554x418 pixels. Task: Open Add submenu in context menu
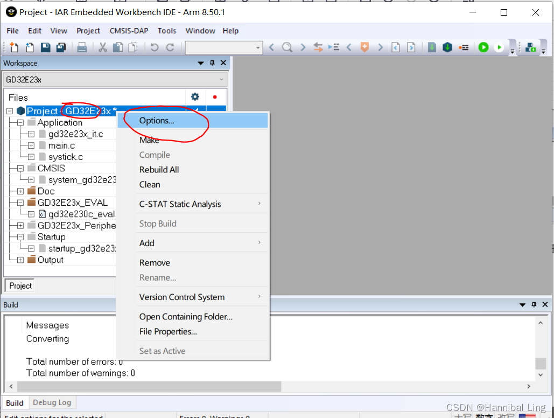coord(193,243)
